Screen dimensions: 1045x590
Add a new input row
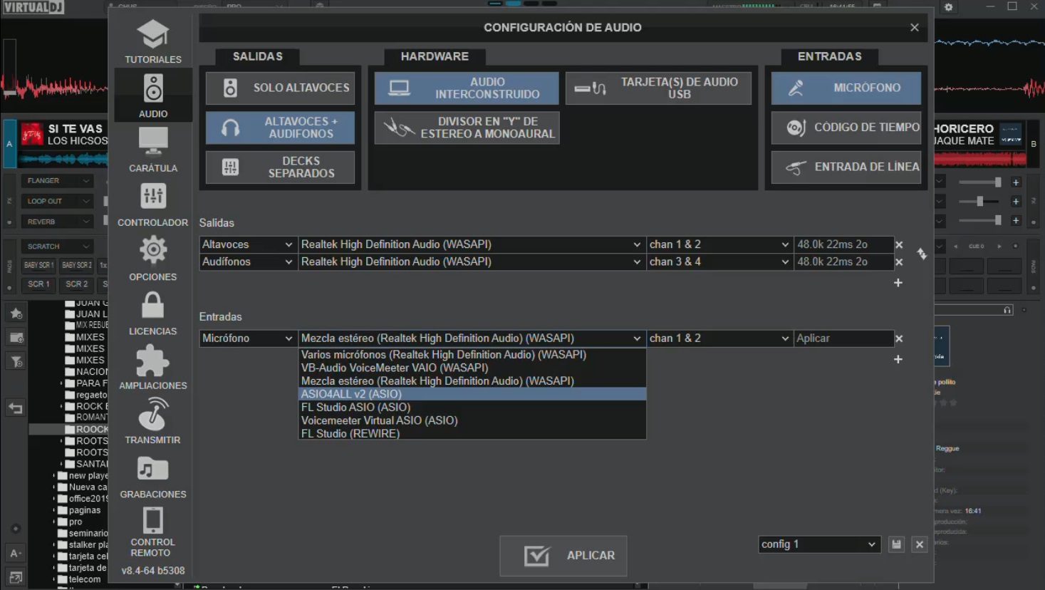(898, 359)
